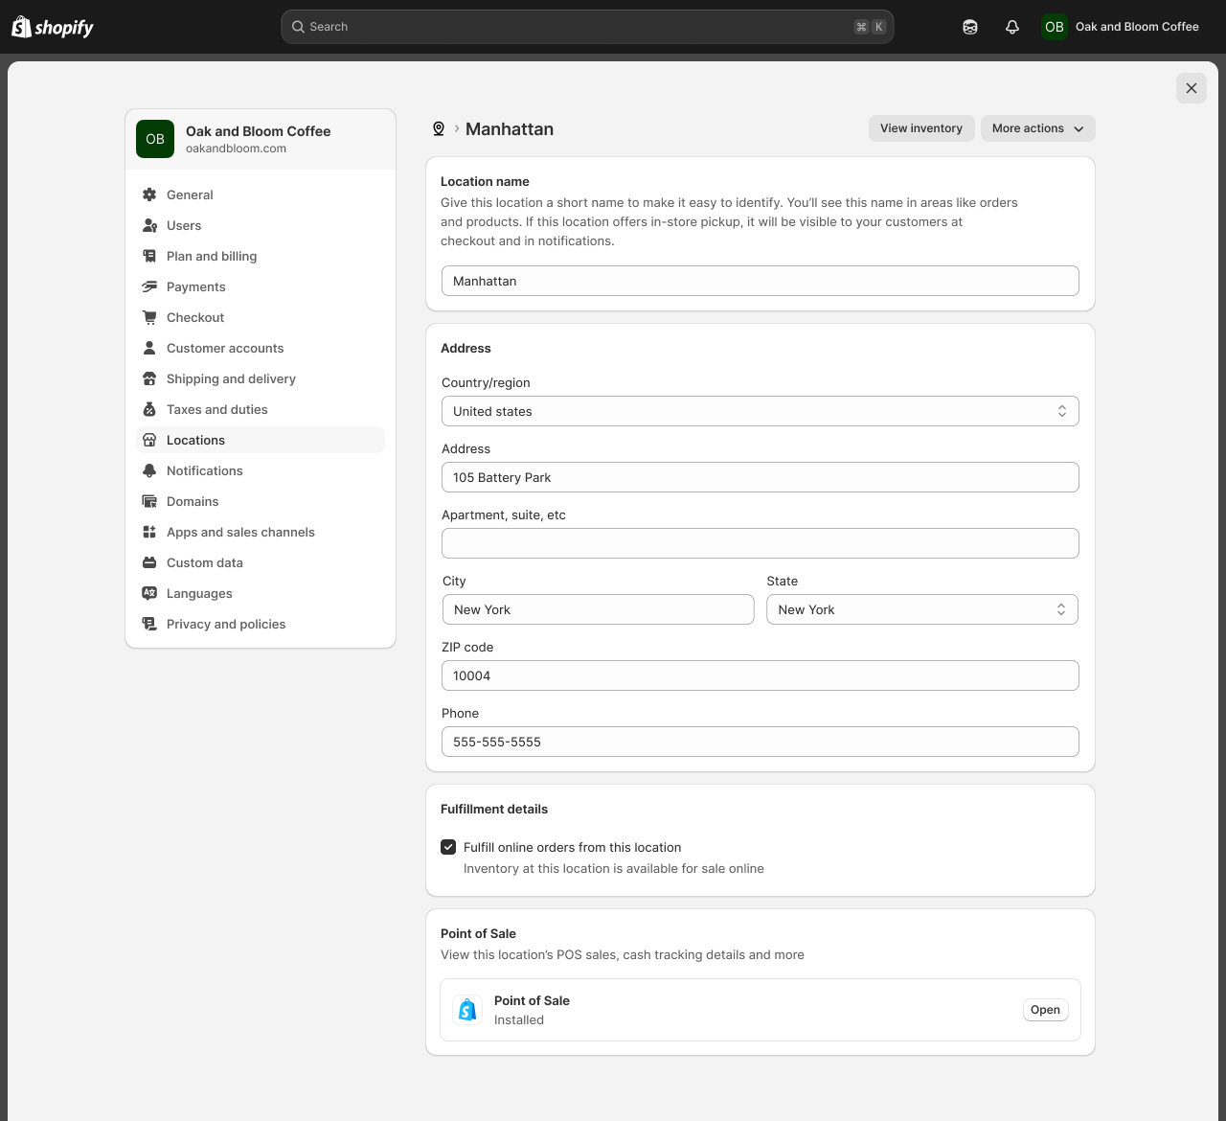Image resolution: width=1226 pixels, height=1121 pixels.
Task: Click the City input field
Action: (x=599, y=609)
